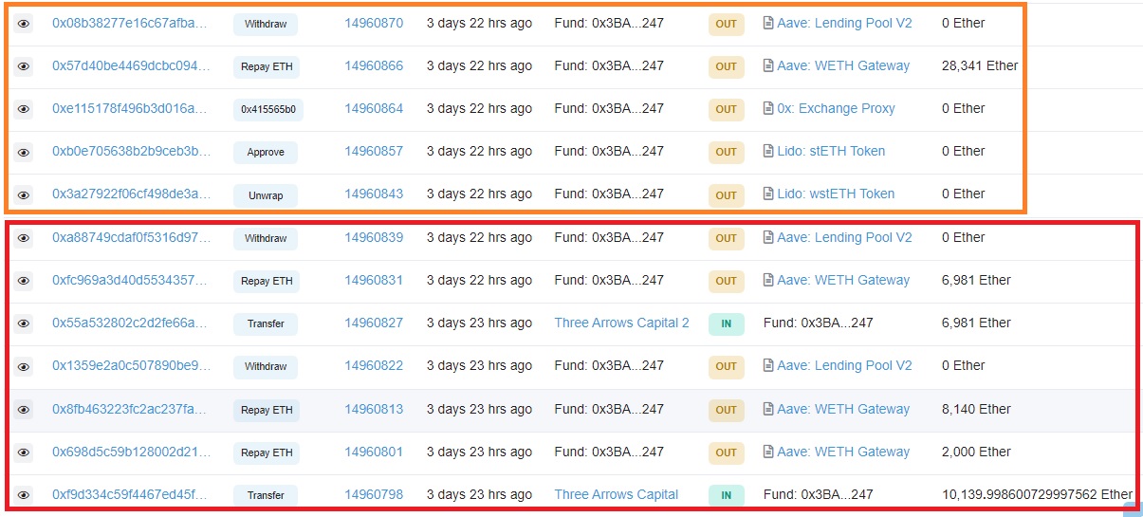This screenshot has height=517, width=1143.
Task: Click the Unwrap method badge
Action: (x=266, y=194)
